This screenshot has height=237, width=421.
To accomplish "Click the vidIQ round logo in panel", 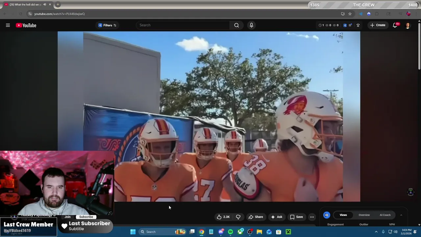I will pos(327,215).
